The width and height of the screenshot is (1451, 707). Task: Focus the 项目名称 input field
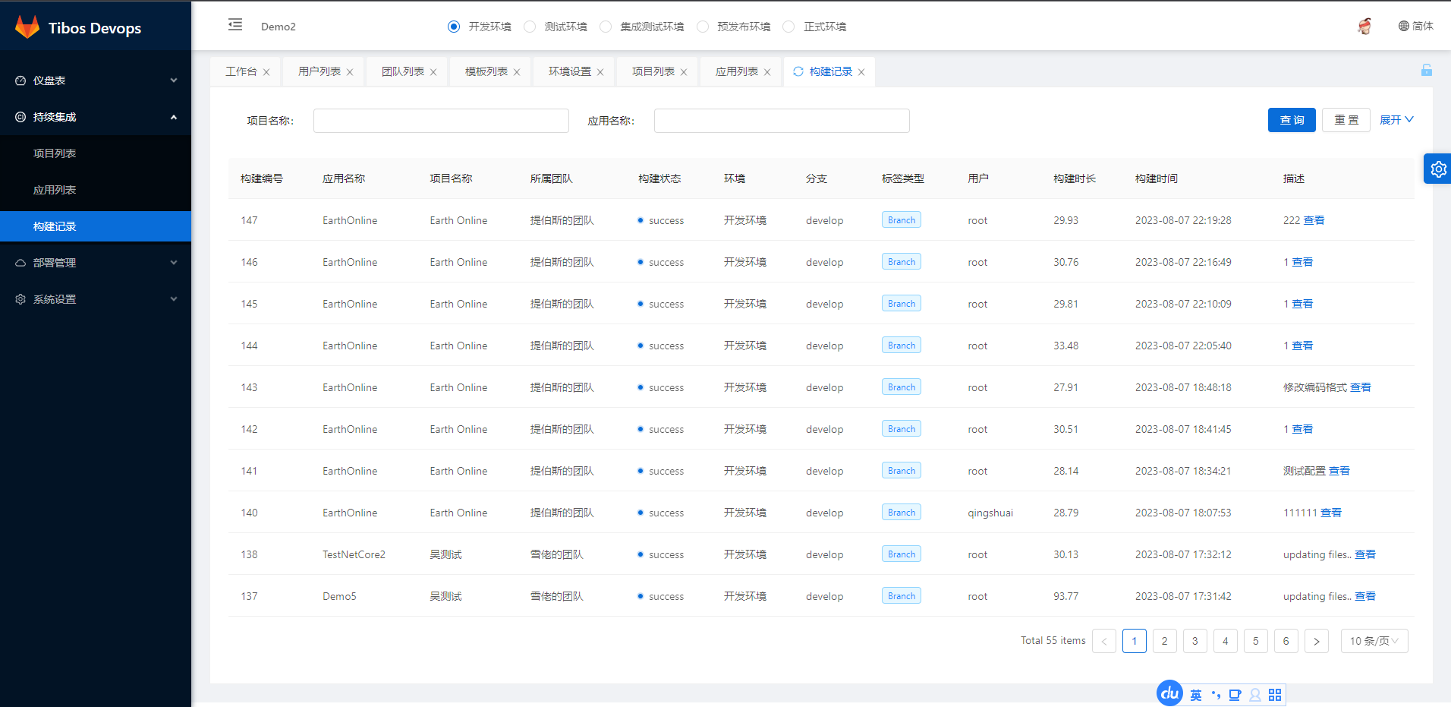[441, 121]
